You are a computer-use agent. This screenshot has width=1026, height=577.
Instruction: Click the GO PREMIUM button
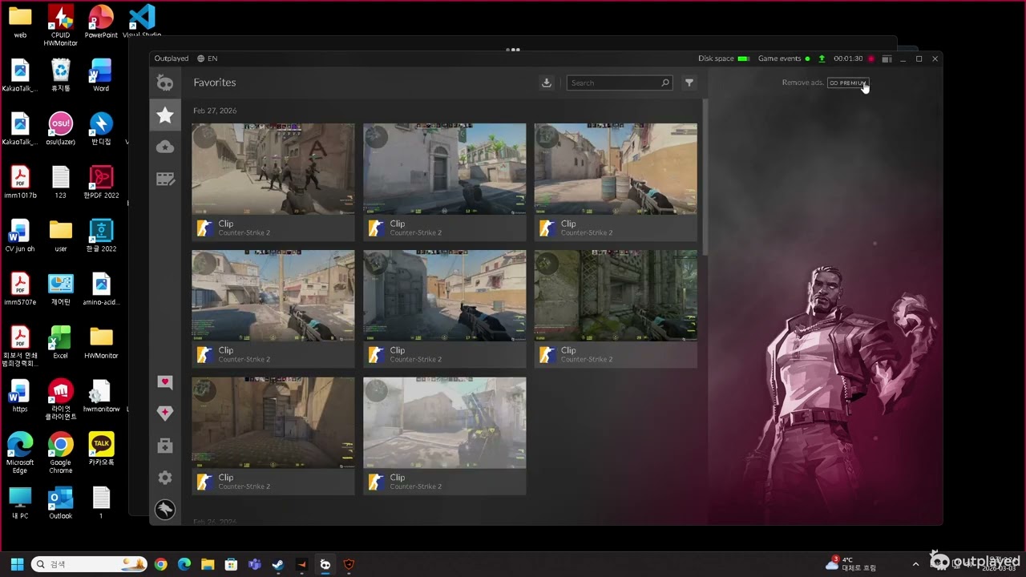coord(848,83)
